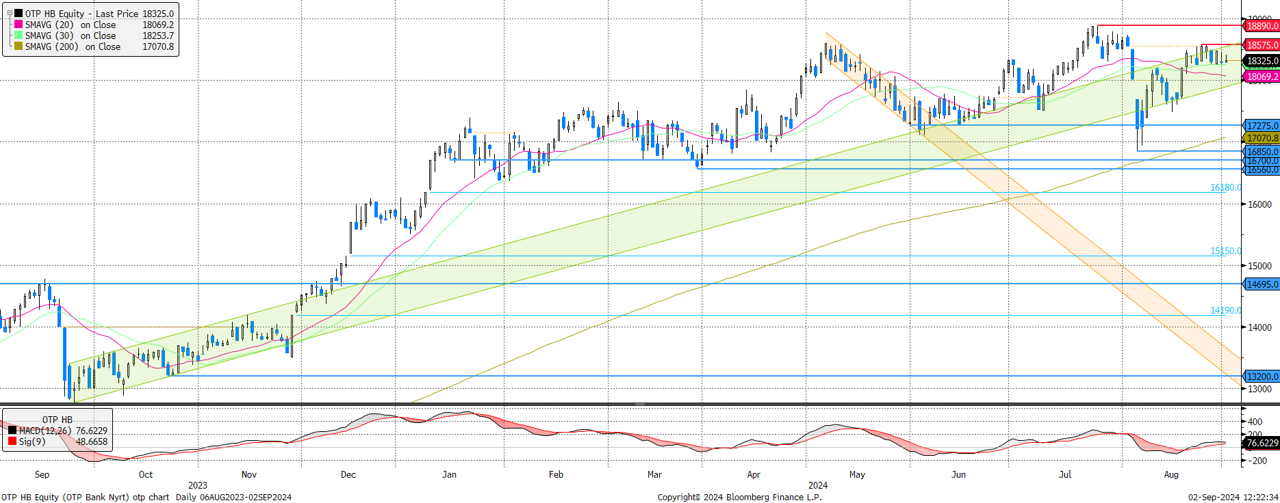1280x503 pixels.
Task: Click the Mar month axis label
Action: 654,474
